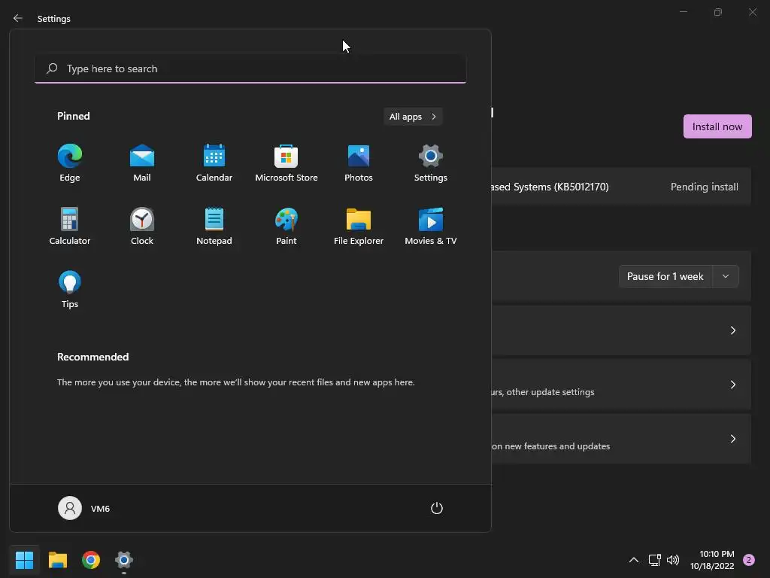
Task: Open the volume control tray icon
Action: pos(673,560)
